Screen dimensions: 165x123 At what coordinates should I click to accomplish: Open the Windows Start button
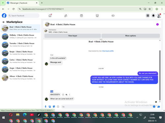pos(3,117)
